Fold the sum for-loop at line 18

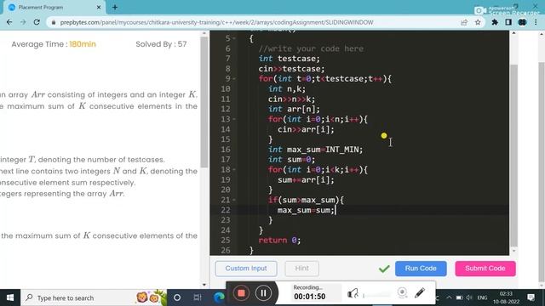click(234, 170)
